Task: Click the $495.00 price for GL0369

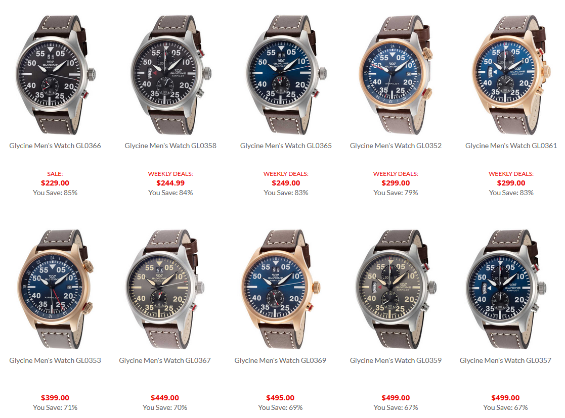Action: 280,397
